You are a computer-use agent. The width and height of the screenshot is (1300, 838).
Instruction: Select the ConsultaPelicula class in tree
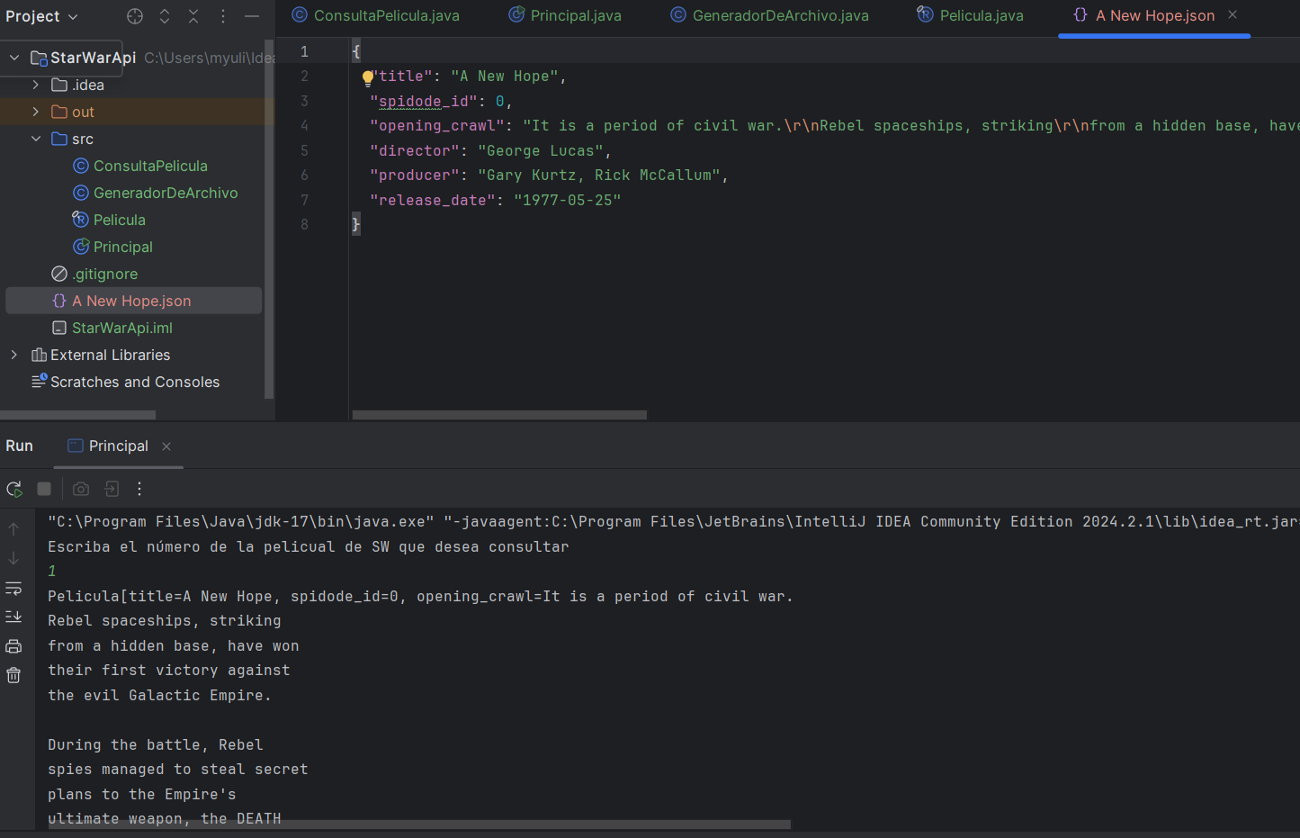[x=140, y=166]
